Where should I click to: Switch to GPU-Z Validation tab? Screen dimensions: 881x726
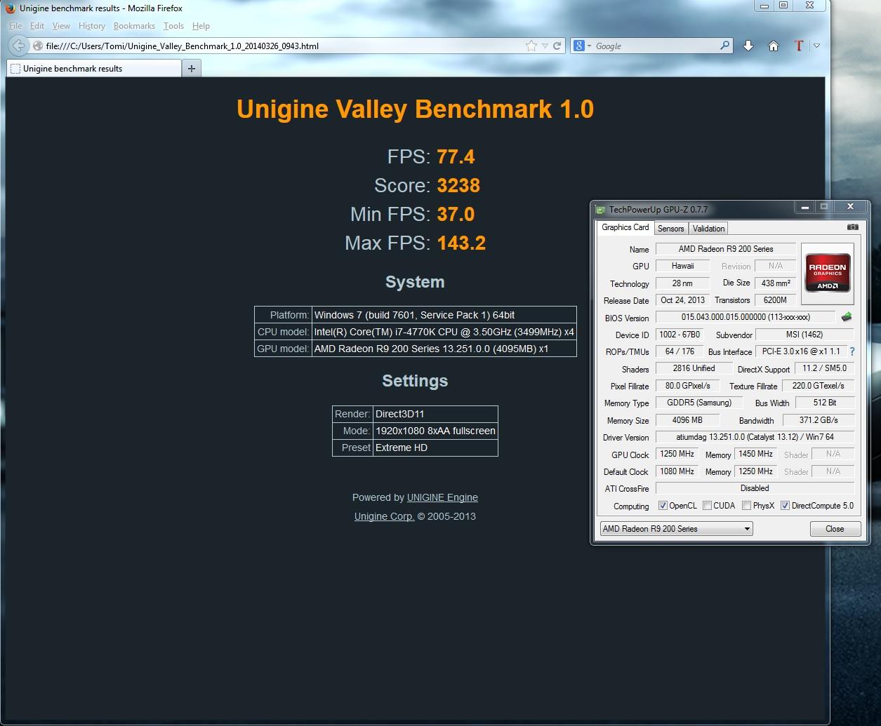[x=708, y=229]
